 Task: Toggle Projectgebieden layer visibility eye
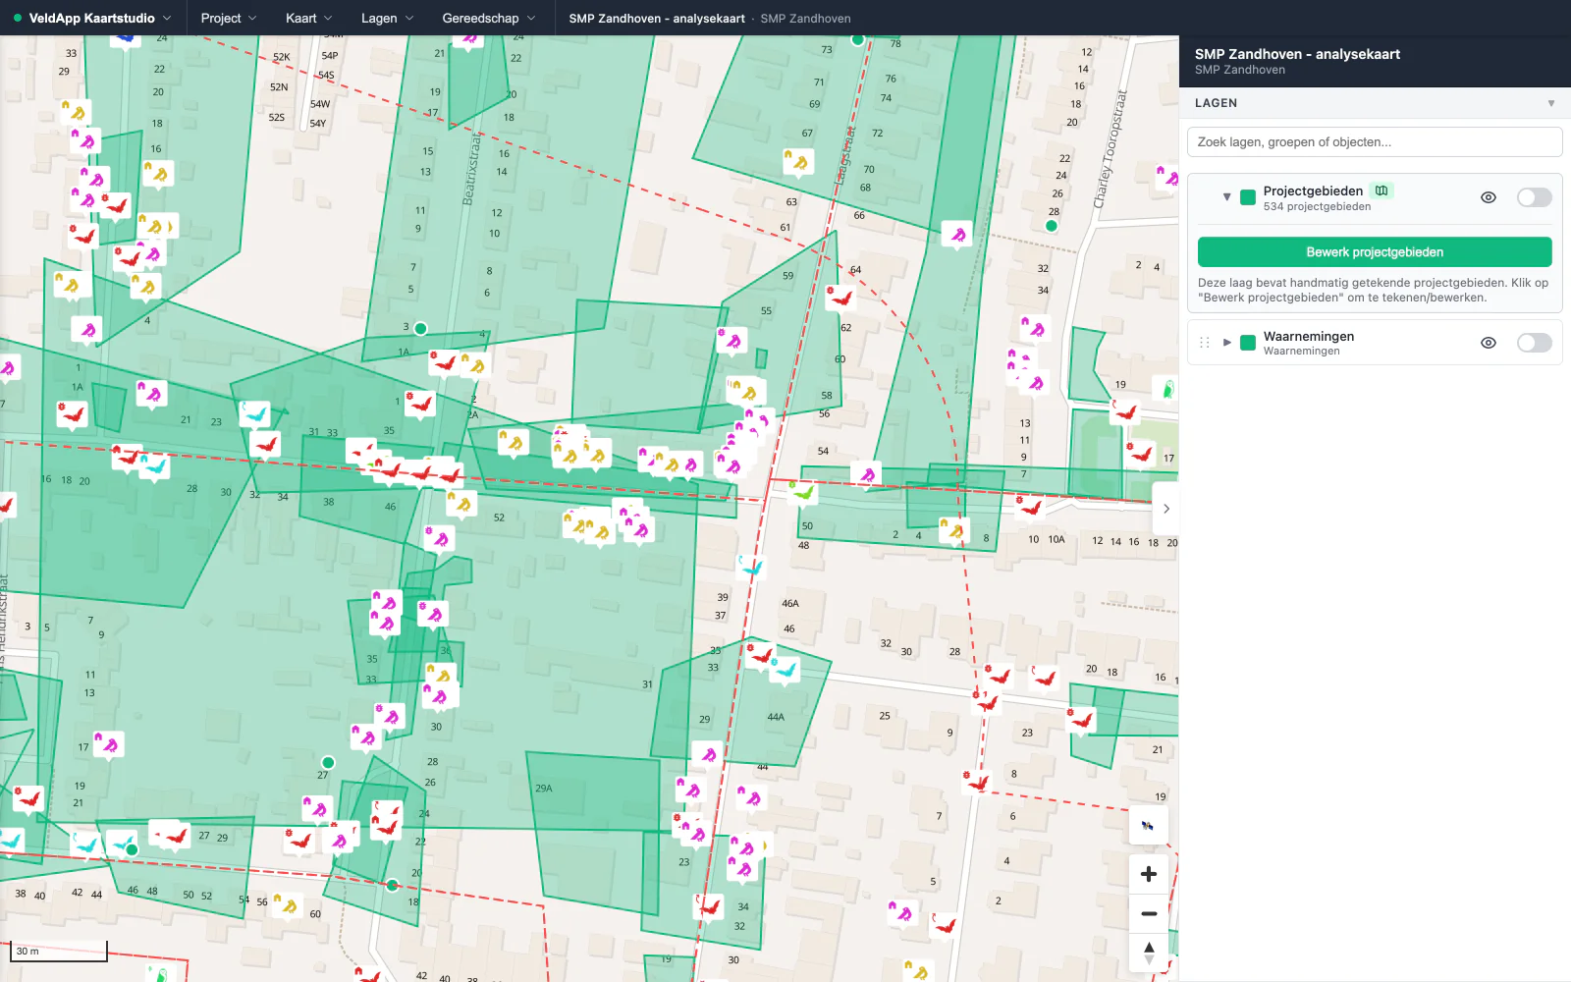click(x=1489, y=197)
